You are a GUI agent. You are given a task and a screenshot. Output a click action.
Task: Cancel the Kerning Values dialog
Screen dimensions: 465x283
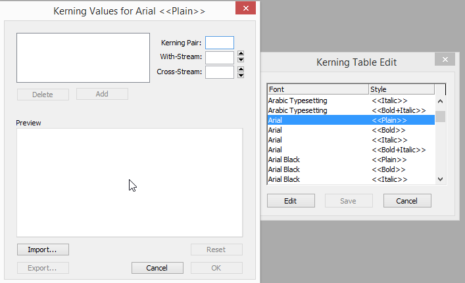(x=157, y=268)
